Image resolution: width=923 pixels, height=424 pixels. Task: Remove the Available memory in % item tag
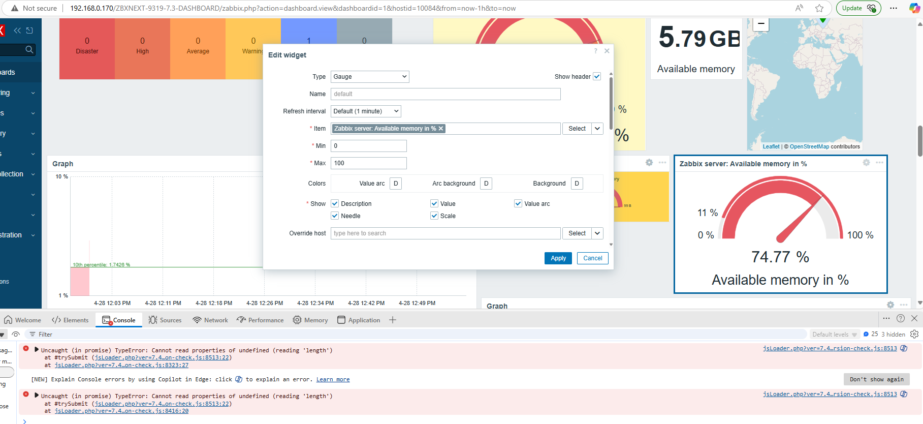pos(441,129)
